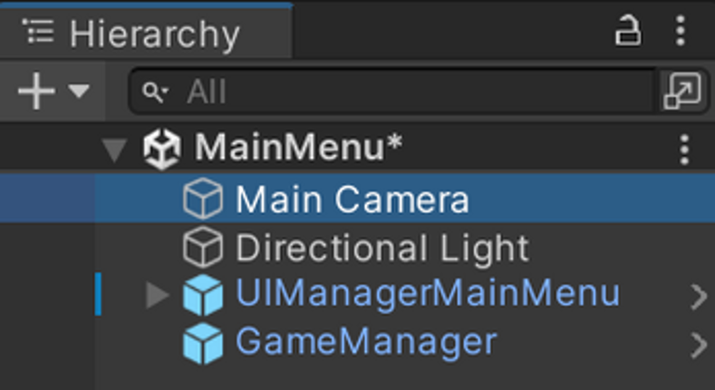
Task: Select the Directional Light object
Action: (357, 247)
